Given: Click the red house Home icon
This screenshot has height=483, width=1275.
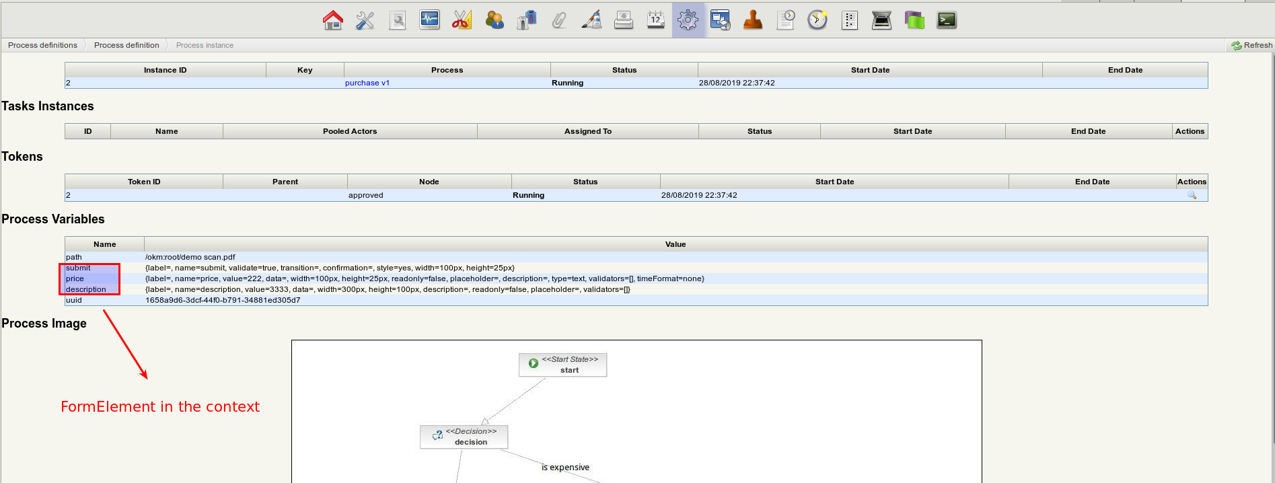Looking at the screenshot, I should pos(332,20).
